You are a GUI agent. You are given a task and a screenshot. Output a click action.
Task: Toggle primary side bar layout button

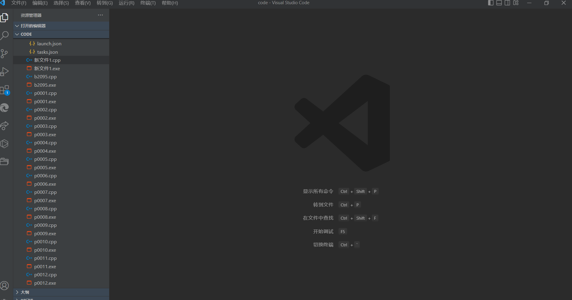(491, 3)
